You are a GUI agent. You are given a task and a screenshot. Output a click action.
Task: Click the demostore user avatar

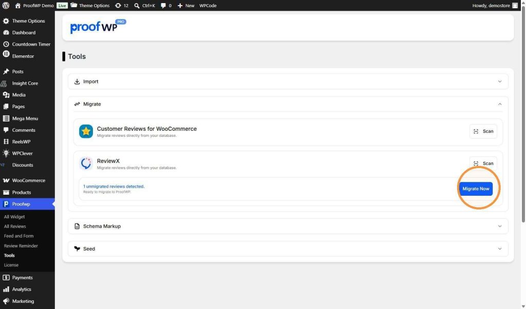point(515,5)
